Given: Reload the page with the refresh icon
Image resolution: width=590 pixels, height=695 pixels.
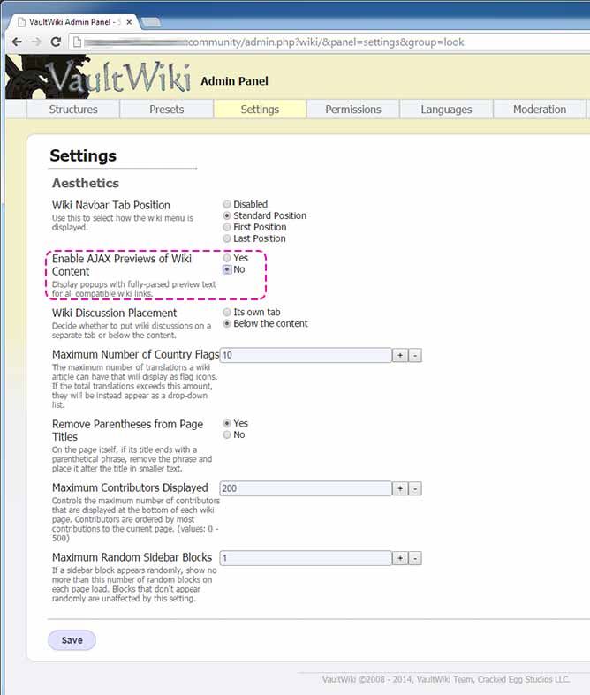Looking at the screenshot, I should point(56,42).
